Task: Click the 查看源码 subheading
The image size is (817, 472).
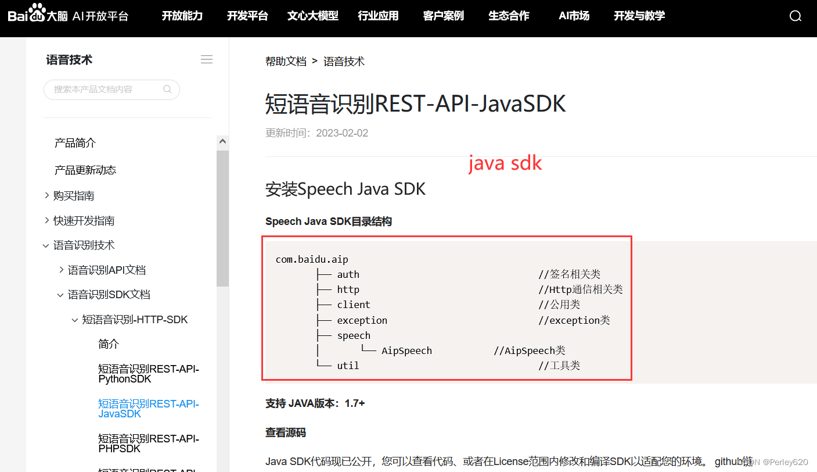Action: (x=286, y=432)
